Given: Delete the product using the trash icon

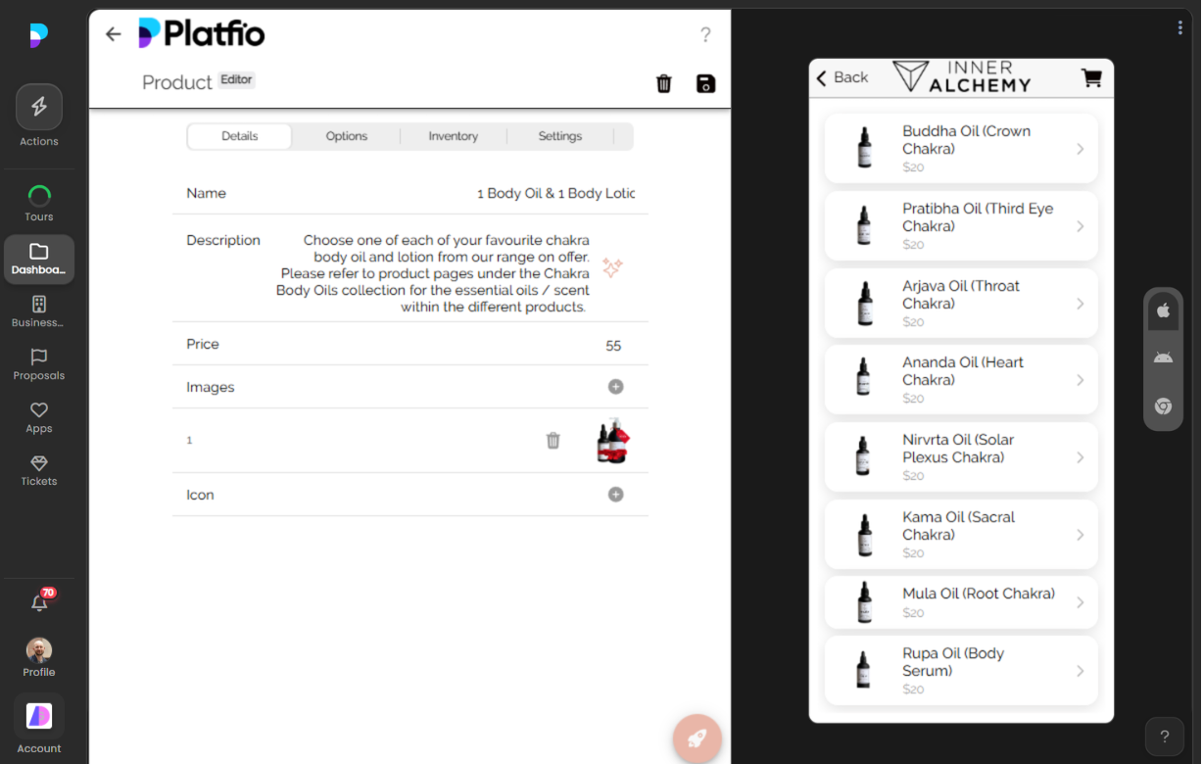Looking at the screenshot, I should (x=663, y=84).
